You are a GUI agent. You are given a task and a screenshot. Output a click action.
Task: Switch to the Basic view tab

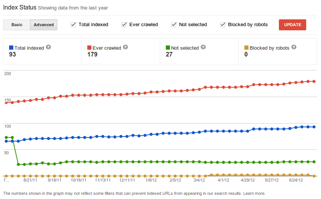coord(17,25)
